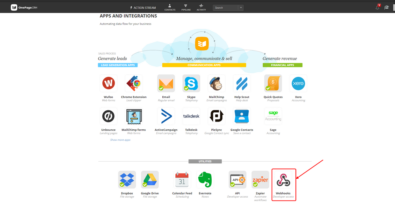This screenshot has height=204, width=395.
Task: Click the Help Scout help desk icon
Action: coord(242,83)
